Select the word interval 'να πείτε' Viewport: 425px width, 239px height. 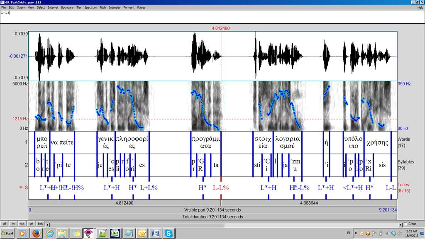pyautogui.click(x=62, y=142)
